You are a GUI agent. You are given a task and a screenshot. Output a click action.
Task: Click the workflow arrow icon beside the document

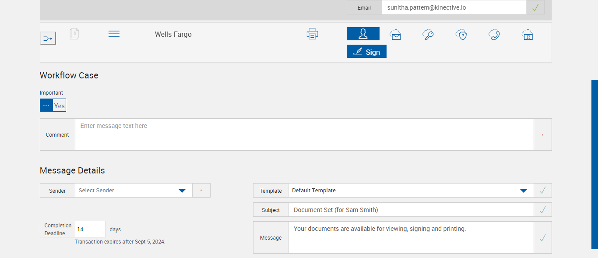48,39
